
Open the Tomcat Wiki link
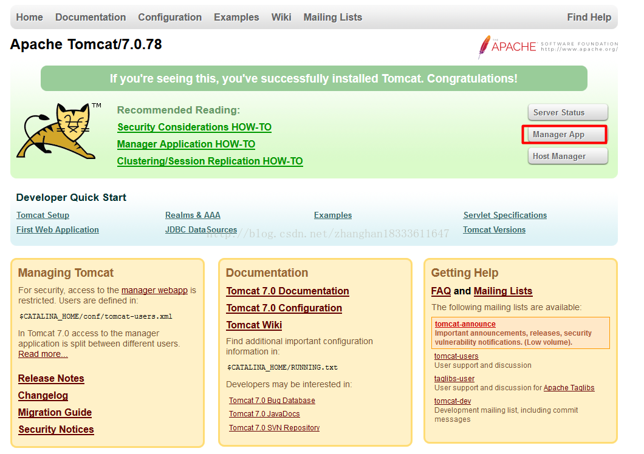click(x=254, y=325)
